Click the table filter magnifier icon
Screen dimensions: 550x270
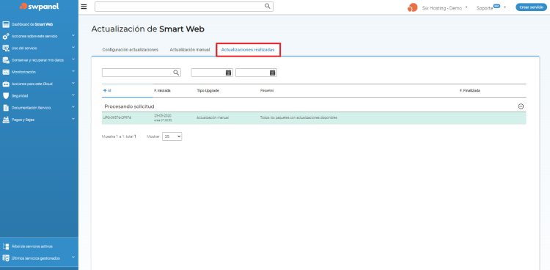coord(176,73)
